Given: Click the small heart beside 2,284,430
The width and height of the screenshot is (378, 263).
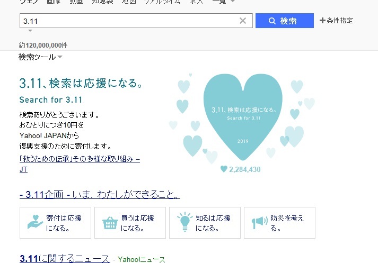Looking at the screenshot, I should click(224, 169).
